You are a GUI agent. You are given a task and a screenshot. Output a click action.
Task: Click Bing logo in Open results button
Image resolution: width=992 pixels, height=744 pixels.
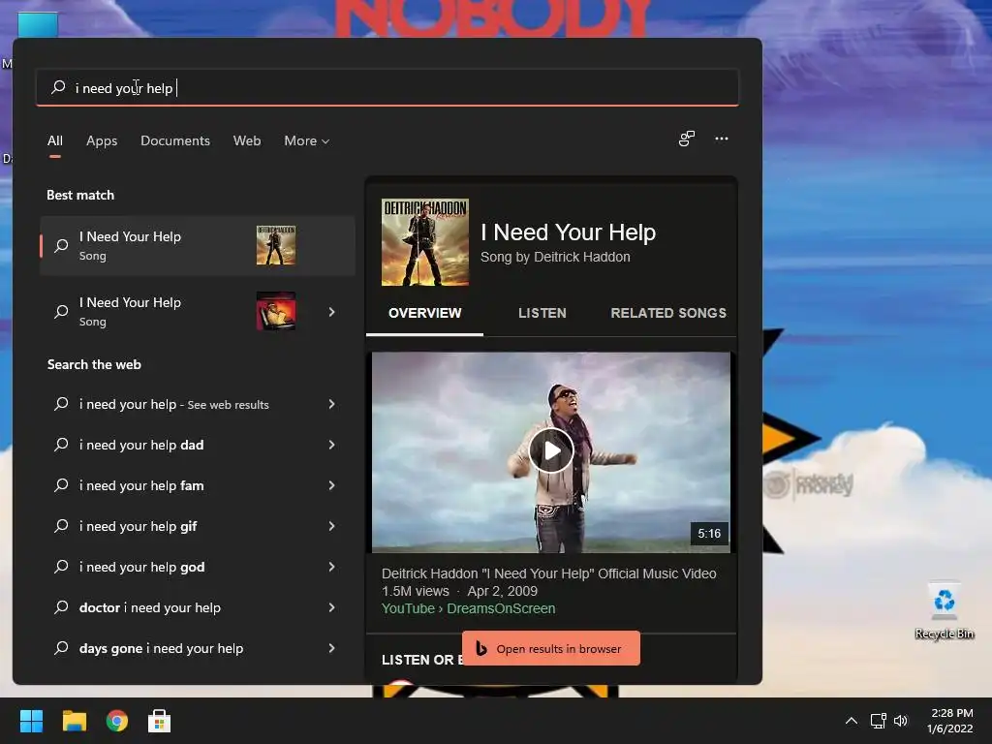pyautogui.click(x=481, y=648)
